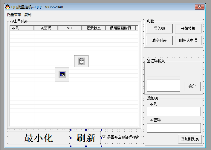Click the large 最小化 button
The width and height of the screenshot is (211, 150).
click(39, 138)
